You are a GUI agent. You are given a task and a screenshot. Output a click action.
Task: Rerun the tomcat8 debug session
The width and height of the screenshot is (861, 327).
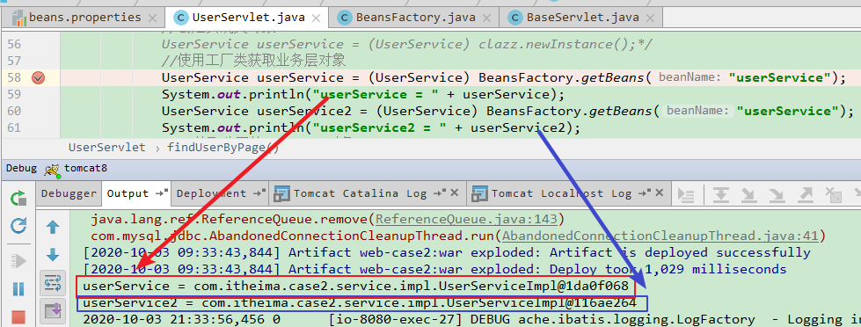coord(18,198)
